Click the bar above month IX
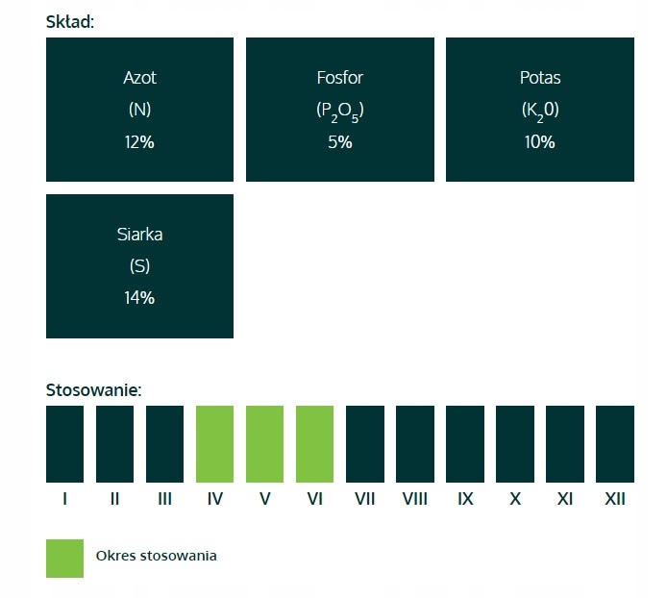Image resolution: width=667 pixels, height=598 pixels. (464, 444)
